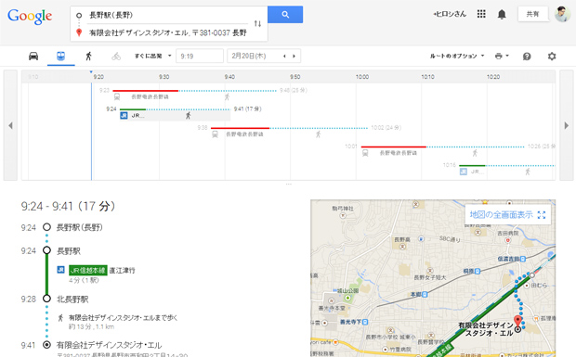
Task: Click 本郷 station on map
Action: (418, 294)
